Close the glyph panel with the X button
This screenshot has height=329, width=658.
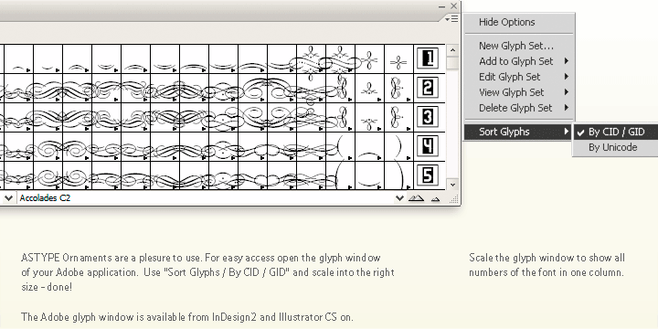click(453, 5)
